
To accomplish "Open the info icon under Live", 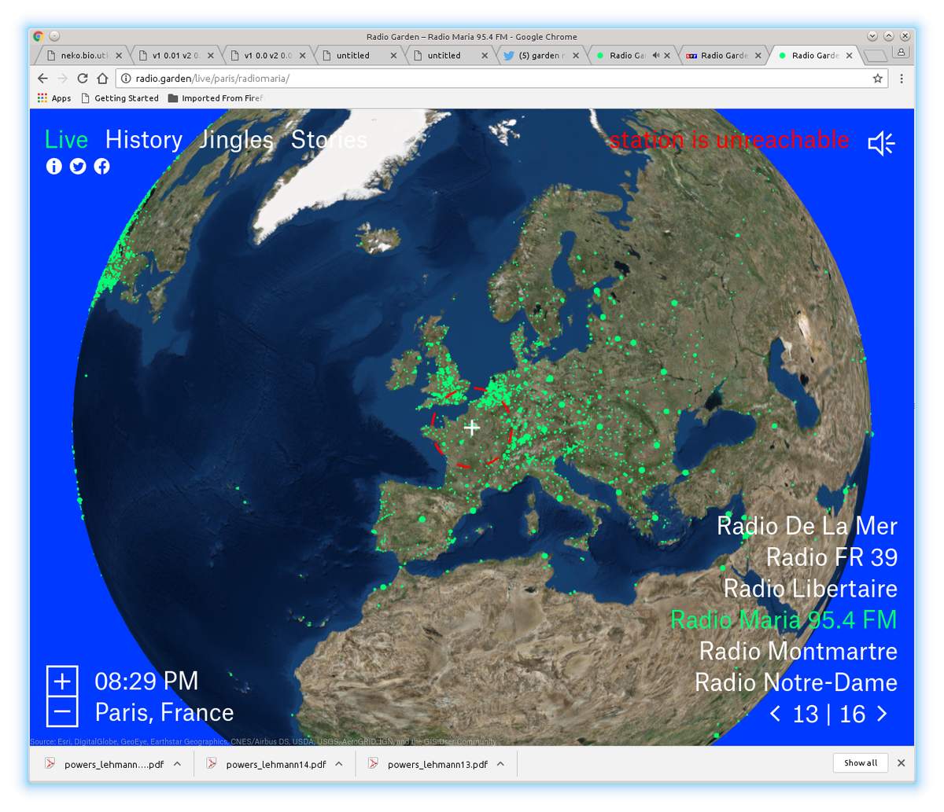I will pos(53,166).
